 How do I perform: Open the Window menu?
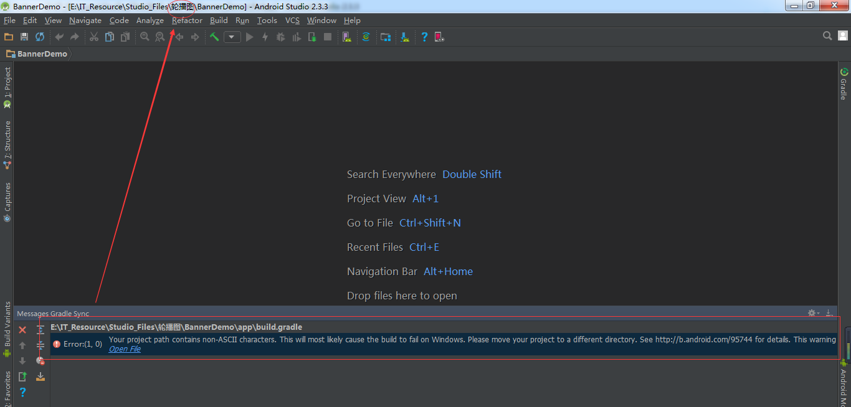click(321, 21)
